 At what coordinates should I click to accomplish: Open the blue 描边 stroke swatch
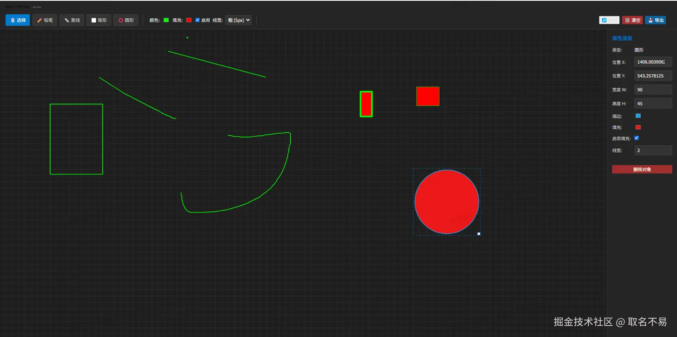pos(638,116)
